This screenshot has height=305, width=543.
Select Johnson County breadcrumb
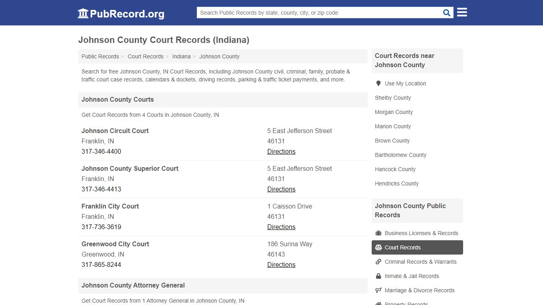(219, 56)
